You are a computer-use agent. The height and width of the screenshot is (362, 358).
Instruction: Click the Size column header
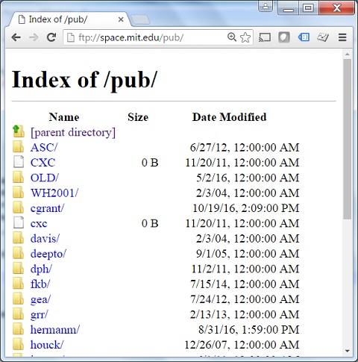pyautogui.click(x=138, y=117)
